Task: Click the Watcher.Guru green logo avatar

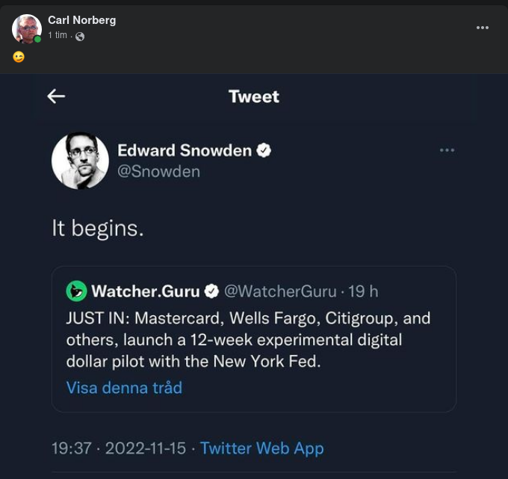Action: coord(76,291)
